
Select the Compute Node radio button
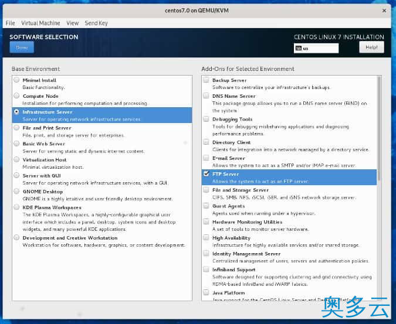coord(16,96)
